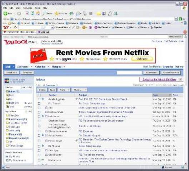Click the browser Mail envelope icon

tap(78, 14)
